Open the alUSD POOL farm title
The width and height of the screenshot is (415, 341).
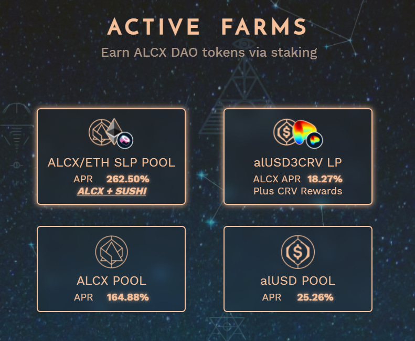coord(298,281)
